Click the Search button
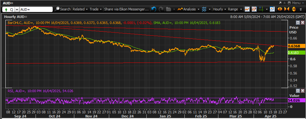The image size is (306, 119). click(63, 9)
